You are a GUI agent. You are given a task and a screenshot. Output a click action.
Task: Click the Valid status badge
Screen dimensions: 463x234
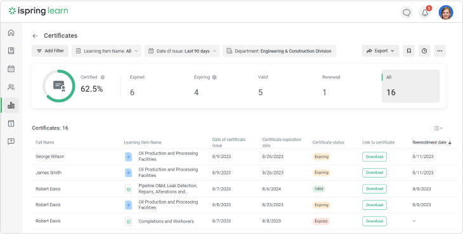[x=319, y=189]
